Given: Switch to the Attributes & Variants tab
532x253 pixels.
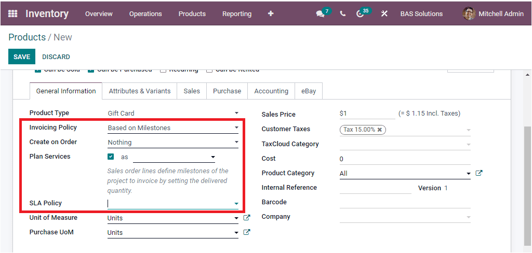Looking at the screenshot, I should (140, 91).
